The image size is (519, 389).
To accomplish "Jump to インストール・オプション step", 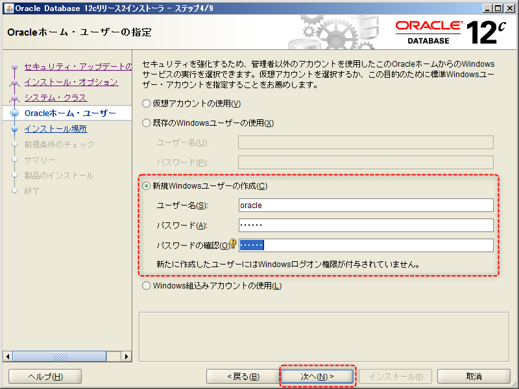I will 71,82.
